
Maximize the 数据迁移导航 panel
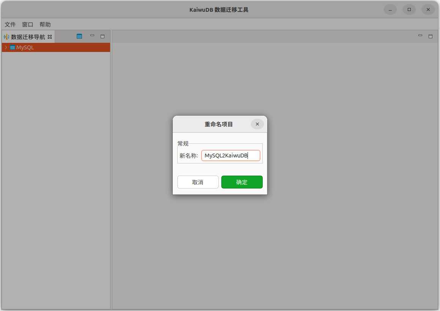click(x=102, y=36)
